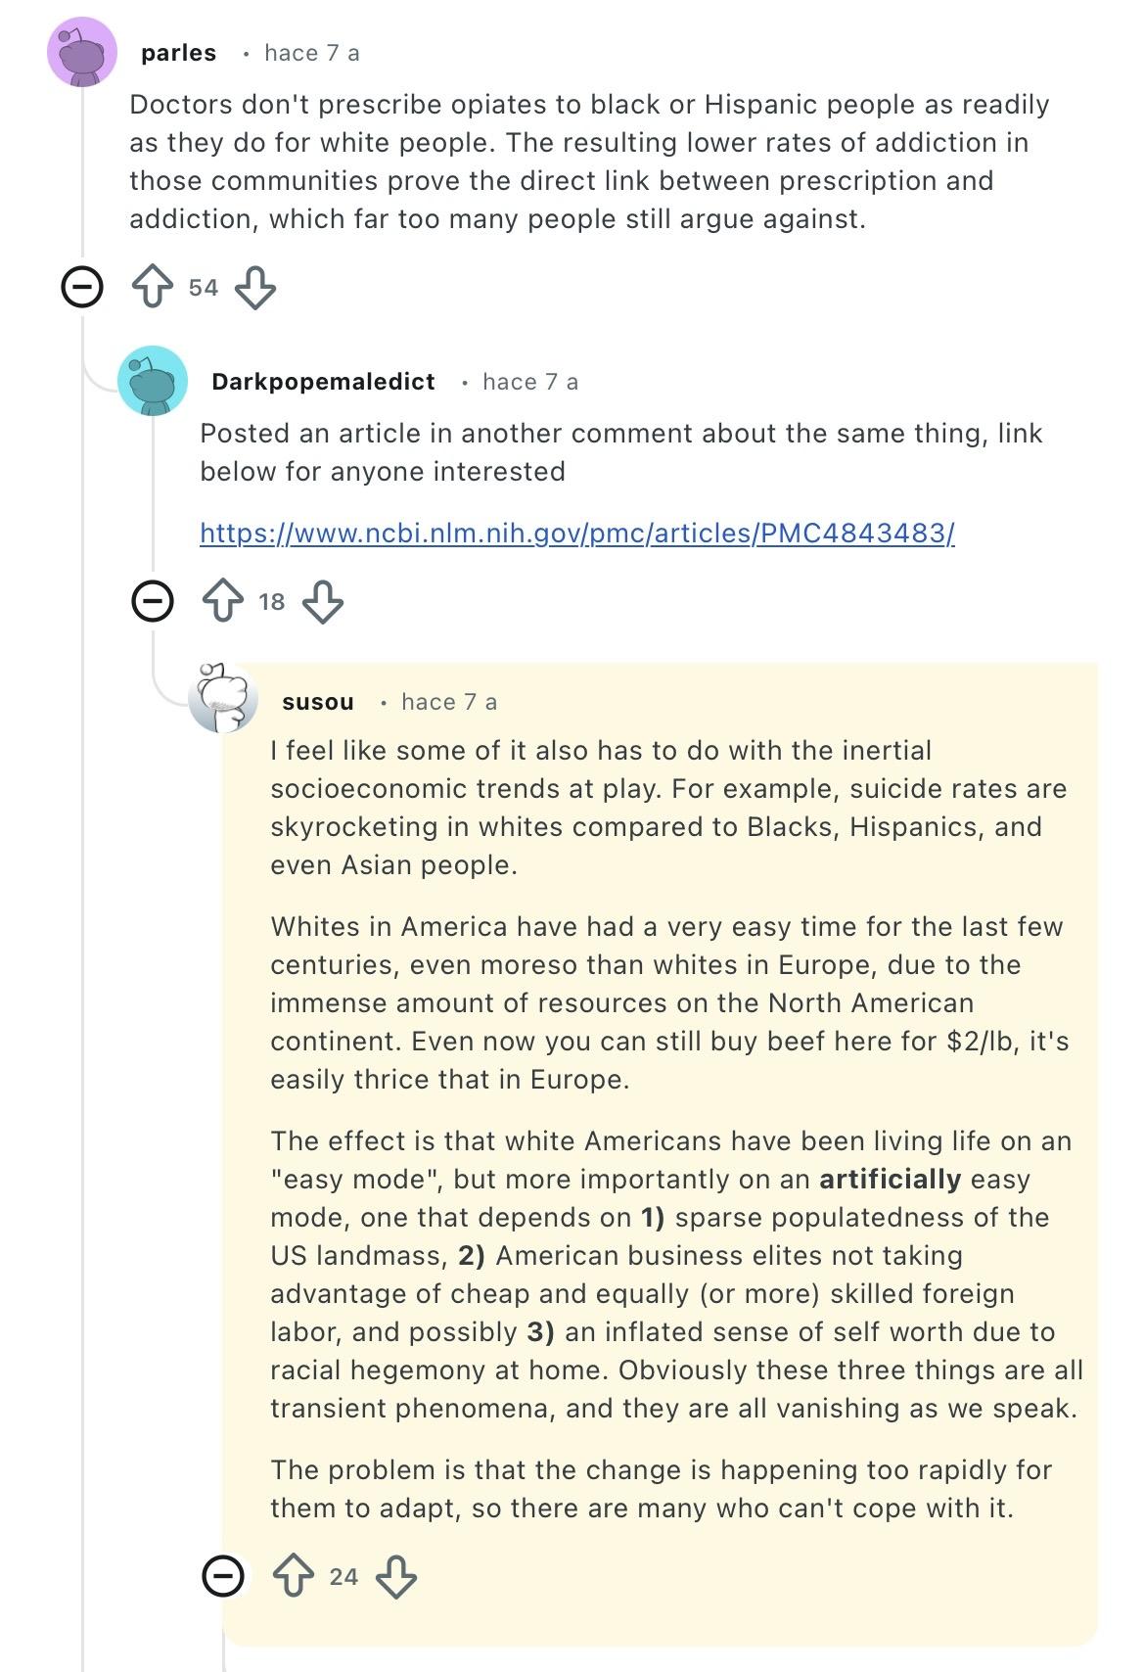
Task: Click the 'hace 7 a' timestamp on parles' comment
Action: 311,53
